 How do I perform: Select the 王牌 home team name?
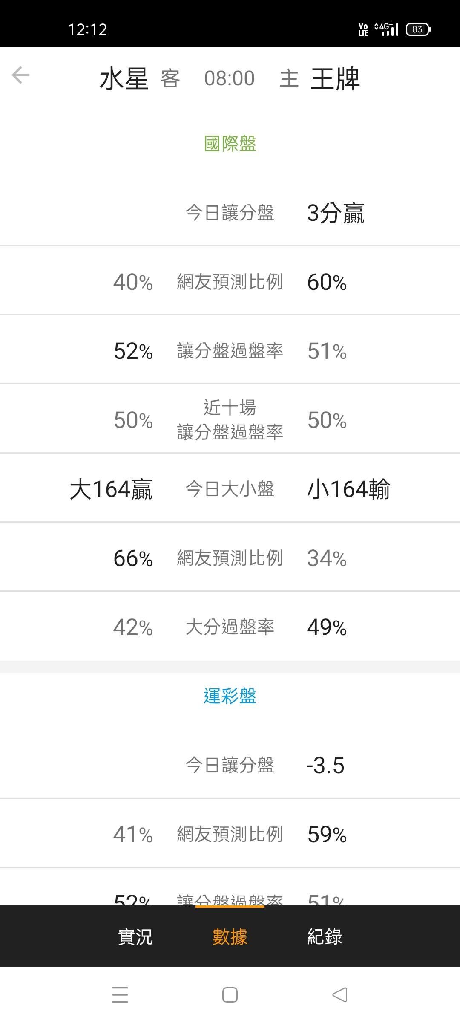[x=335, y=79]
